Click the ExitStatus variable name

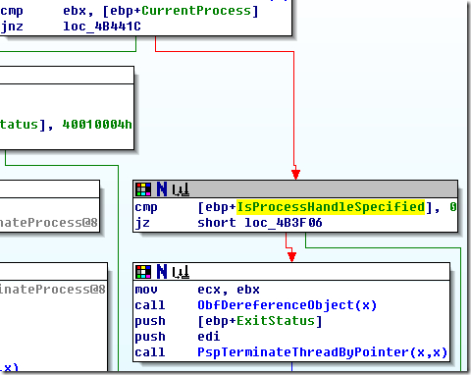tap(276, 321)
